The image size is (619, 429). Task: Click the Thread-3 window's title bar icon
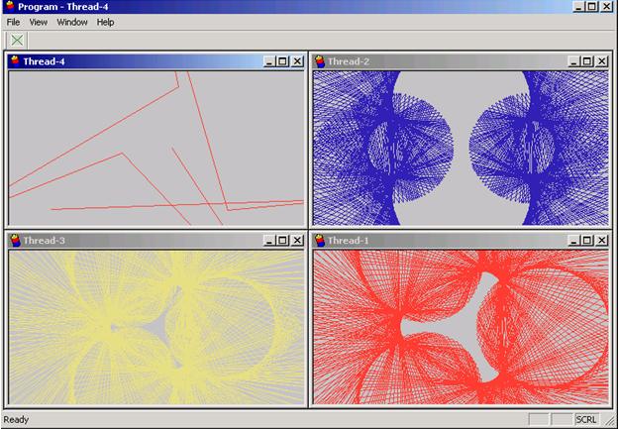pyautogui.click(x=16, y=240)
